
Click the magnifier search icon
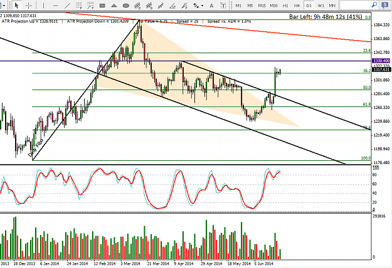(374, 4)
